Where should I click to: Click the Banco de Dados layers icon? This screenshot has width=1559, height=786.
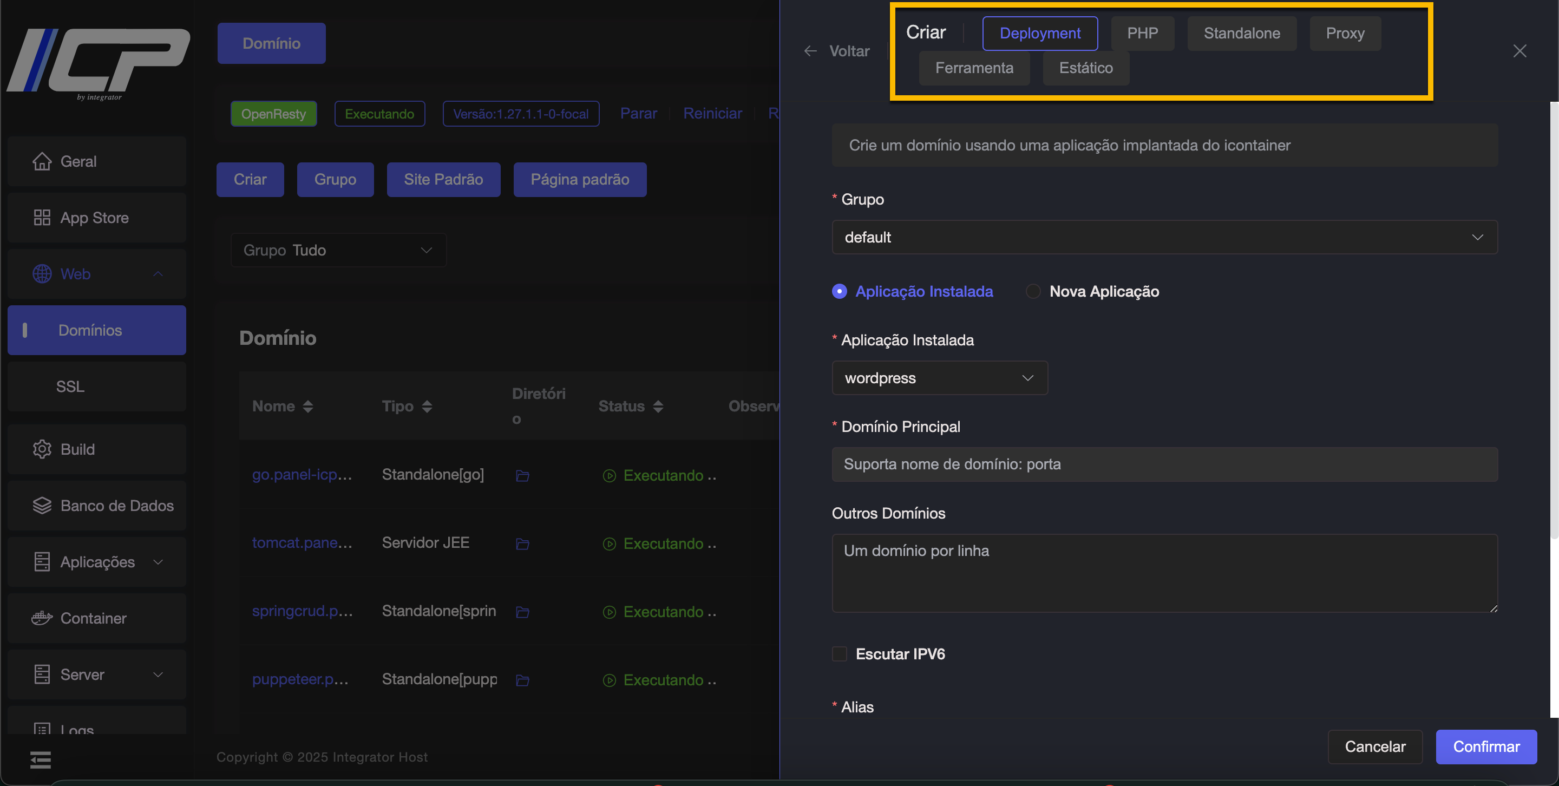pos(42,505)
